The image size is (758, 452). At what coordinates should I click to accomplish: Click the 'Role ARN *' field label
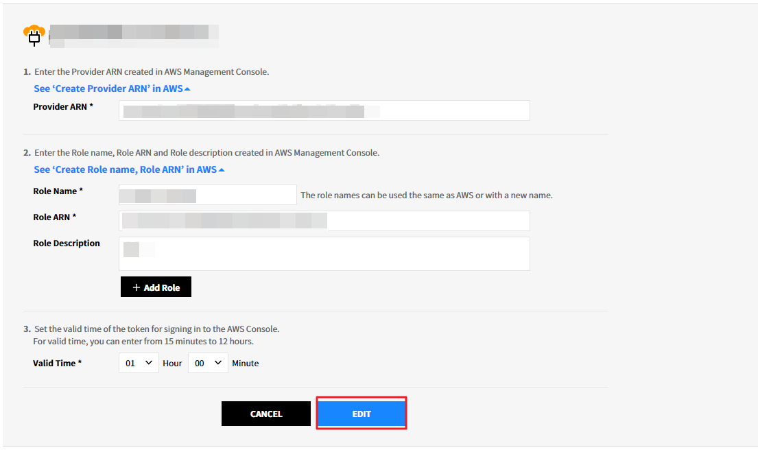55,217
